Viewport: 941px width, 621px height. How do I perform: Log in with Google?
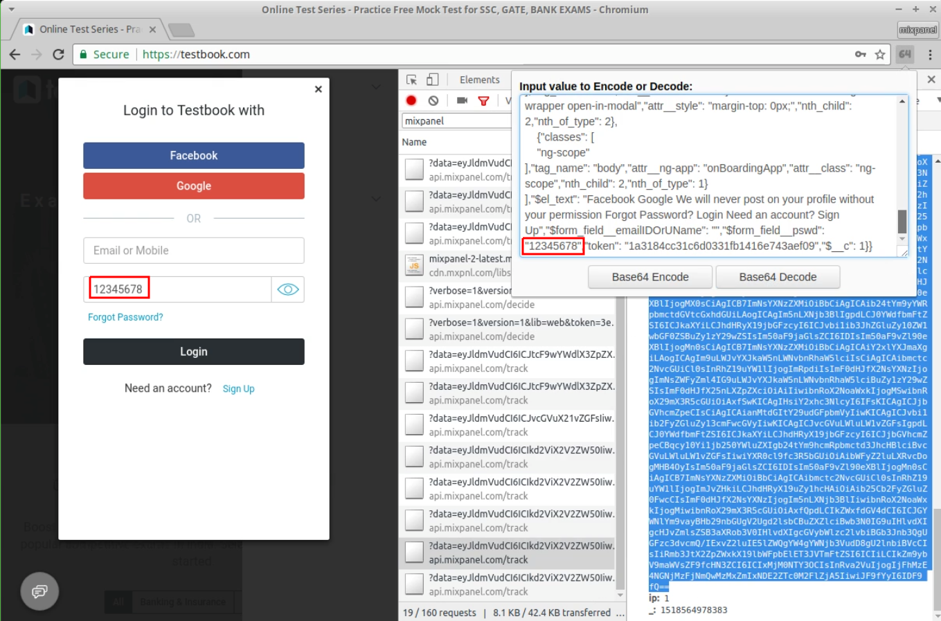pos(194,186)
